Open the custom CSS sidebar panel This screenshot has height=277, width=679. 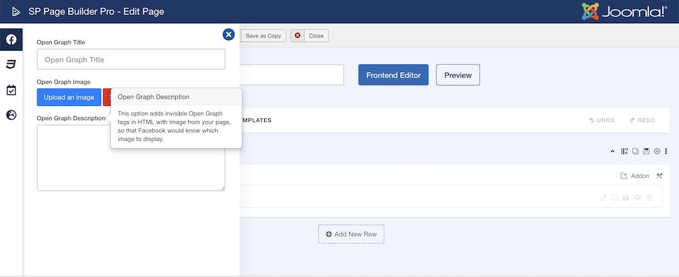click(x=12, y=64)
